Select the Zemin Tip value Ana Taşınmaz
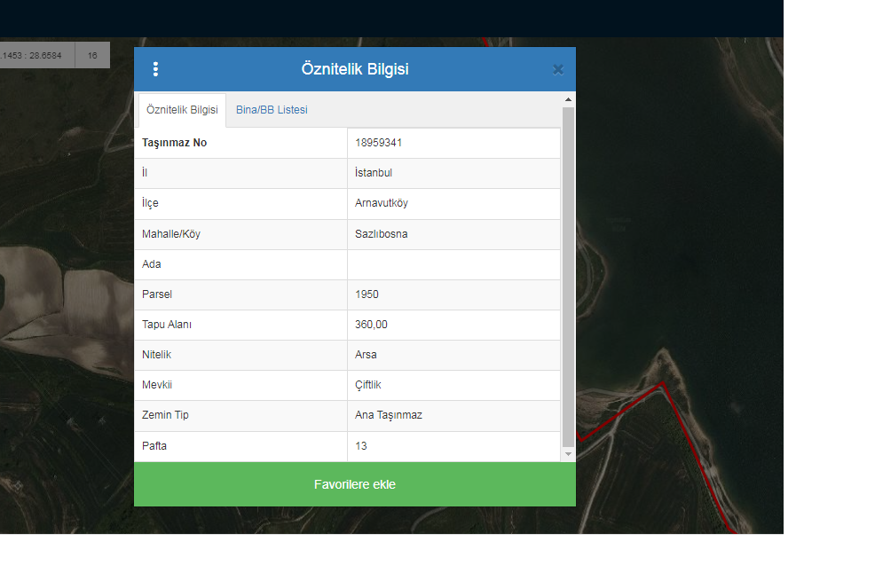This screenshot has width=875, height=565. click(x=389, y=415)
